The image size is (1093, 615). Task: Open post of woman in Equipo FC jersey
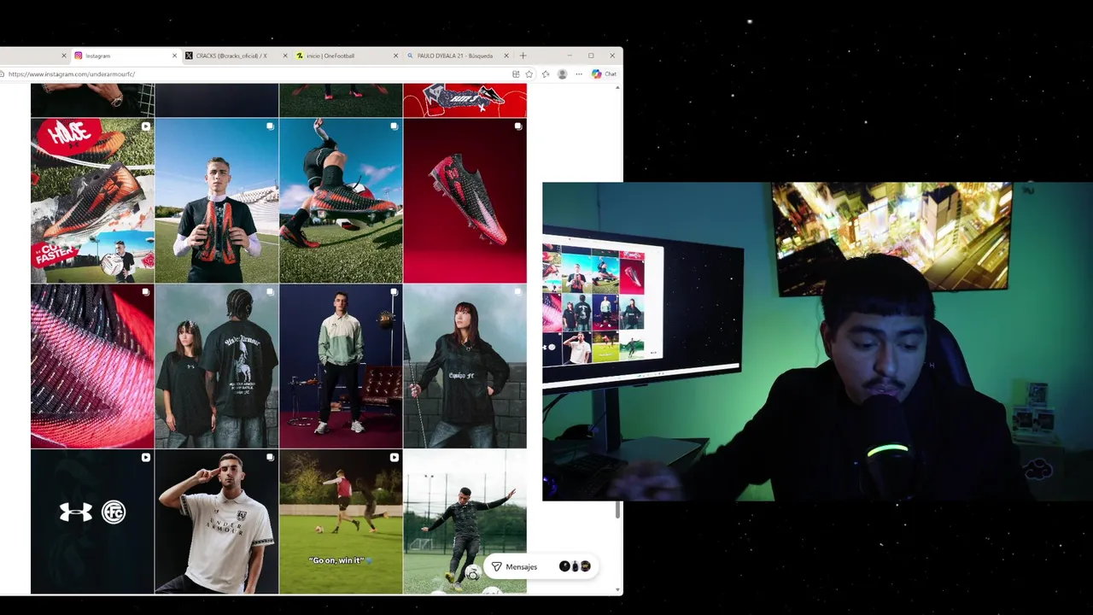465,366
